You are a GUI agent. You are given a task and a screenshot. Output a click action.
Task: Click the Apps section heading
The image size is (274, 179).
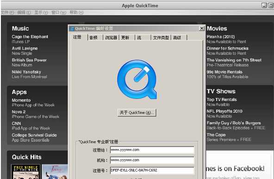click(x=19, y=92)
